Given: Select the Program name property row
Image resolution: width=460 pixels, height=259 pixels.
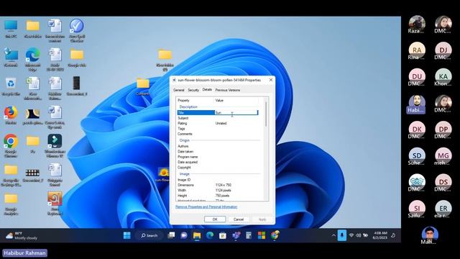Looking at the screenshot, I should tap(218, 157).
